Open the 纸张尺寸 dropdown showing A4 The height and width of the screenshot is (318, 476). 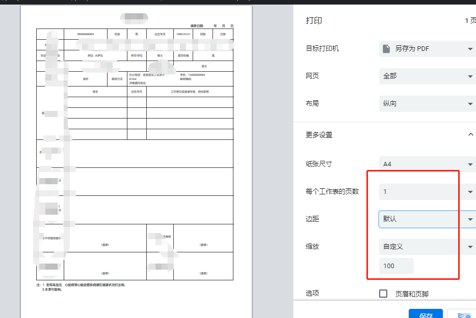(428, 164)
